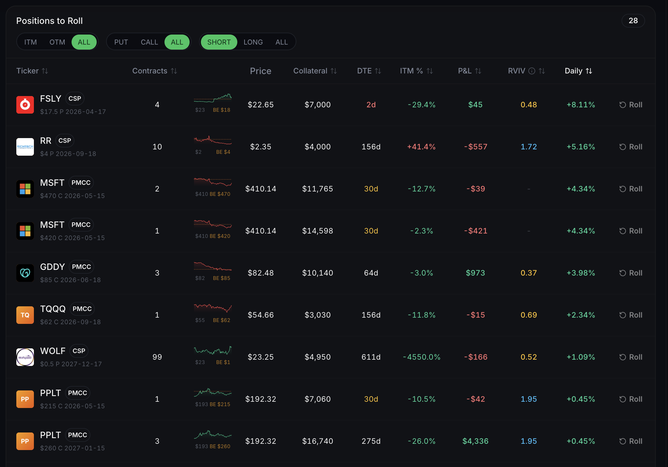This screenshot has height=467, width=668.
Task: Click the FSLY ticker logo icon
Action: click(25, 105)
